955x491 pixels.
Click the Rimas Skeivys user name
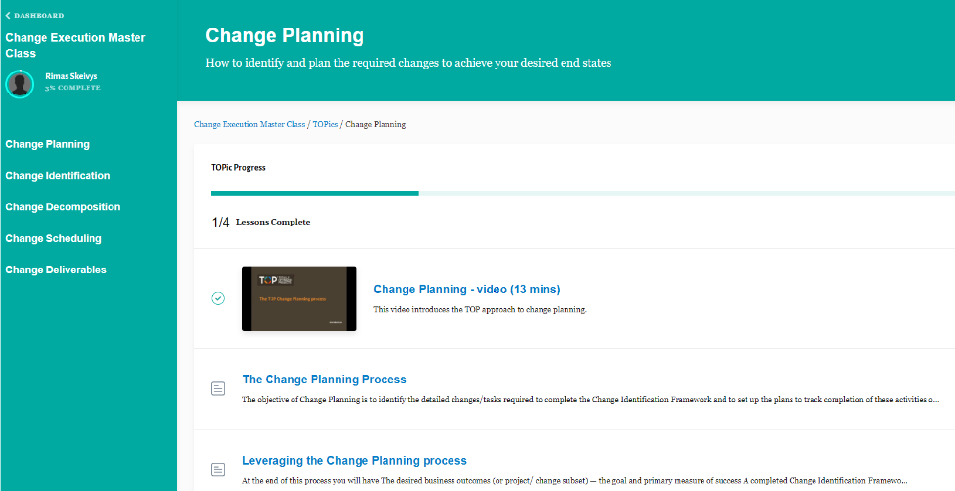pyautogui.click(x=71, y=76)
